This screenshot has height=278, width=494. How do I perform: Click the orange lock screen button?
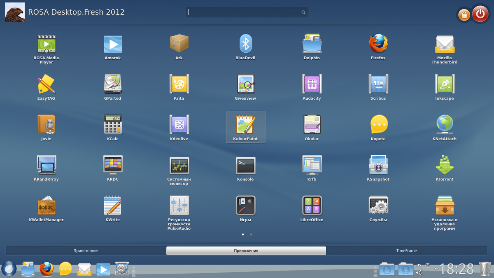(464, 15)
